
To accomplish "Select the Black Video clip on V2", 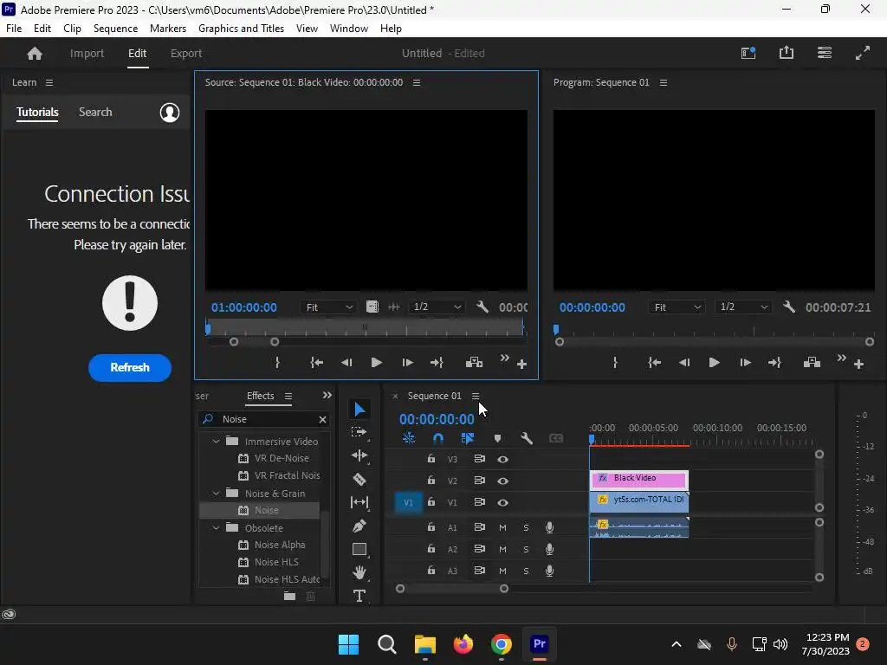I will 639,480.
